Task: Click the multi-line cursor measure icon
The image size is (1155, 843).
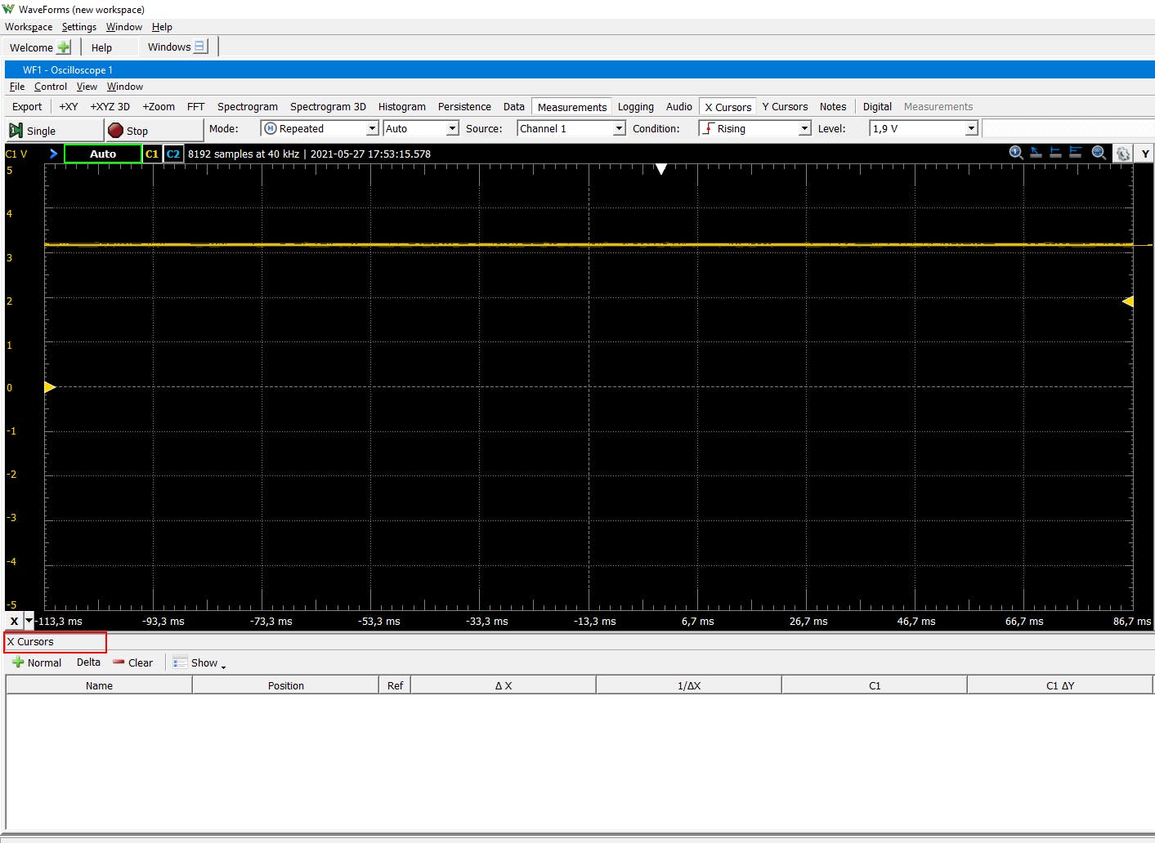Action: 1075,153
